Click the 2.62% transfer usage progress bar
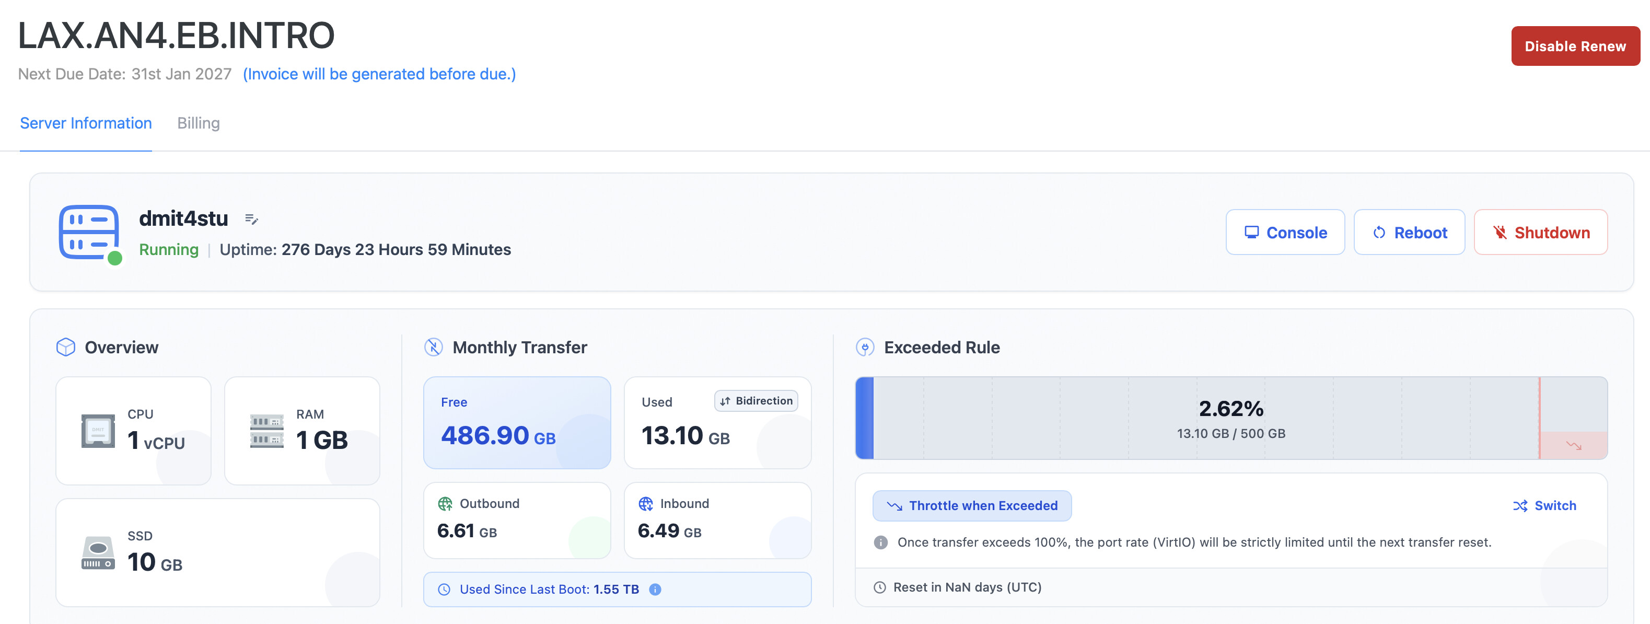 pyautogui.click(x=1230, y=418)
